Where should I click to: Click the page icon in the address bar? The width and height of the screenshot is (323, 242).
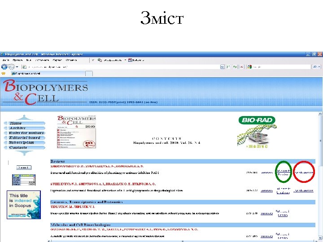pyautogui.click(x=25, y=67)
